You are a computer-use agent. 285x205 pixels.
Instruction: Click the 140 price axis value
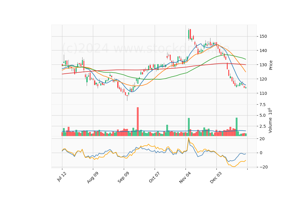pyautogui.click(x=263, y=51)
